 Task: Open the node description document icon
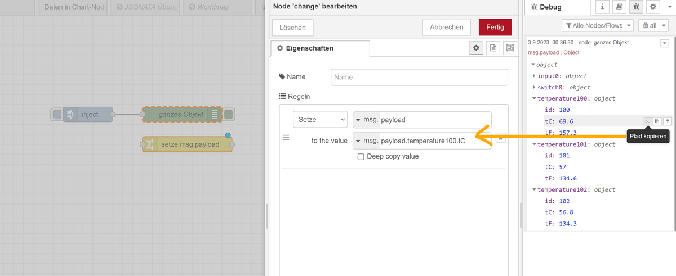[x=493, y=48]
